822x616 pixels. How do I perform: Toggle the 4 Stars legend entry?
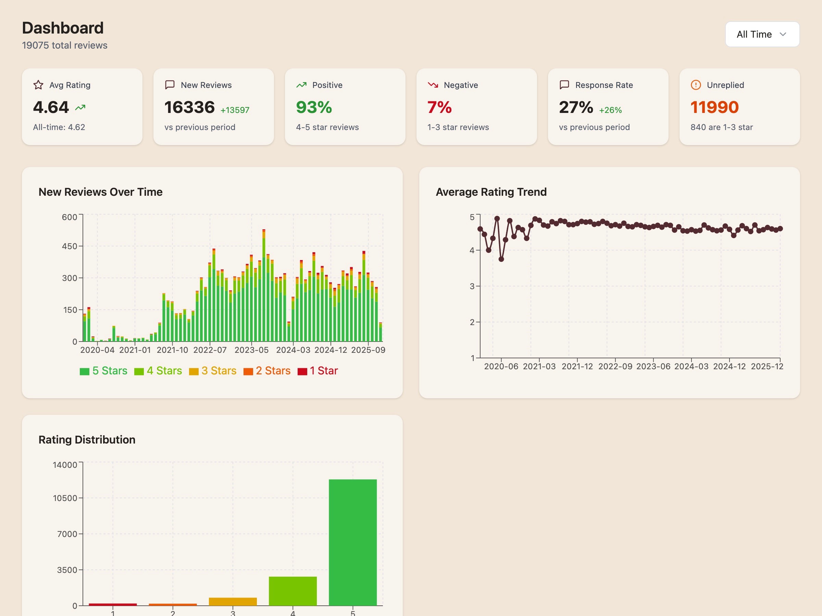[x=158, y=371]
